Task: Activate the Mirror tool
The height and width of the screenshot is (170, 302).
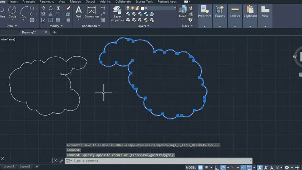Action: coord(51,14)
